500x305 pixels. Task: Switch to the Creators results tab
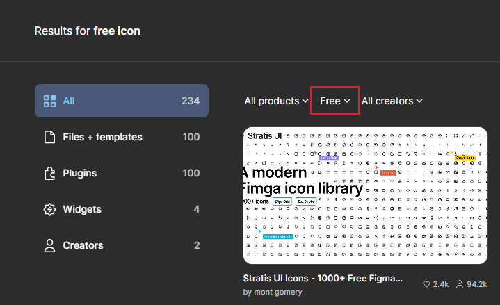(x=122, y=245)
